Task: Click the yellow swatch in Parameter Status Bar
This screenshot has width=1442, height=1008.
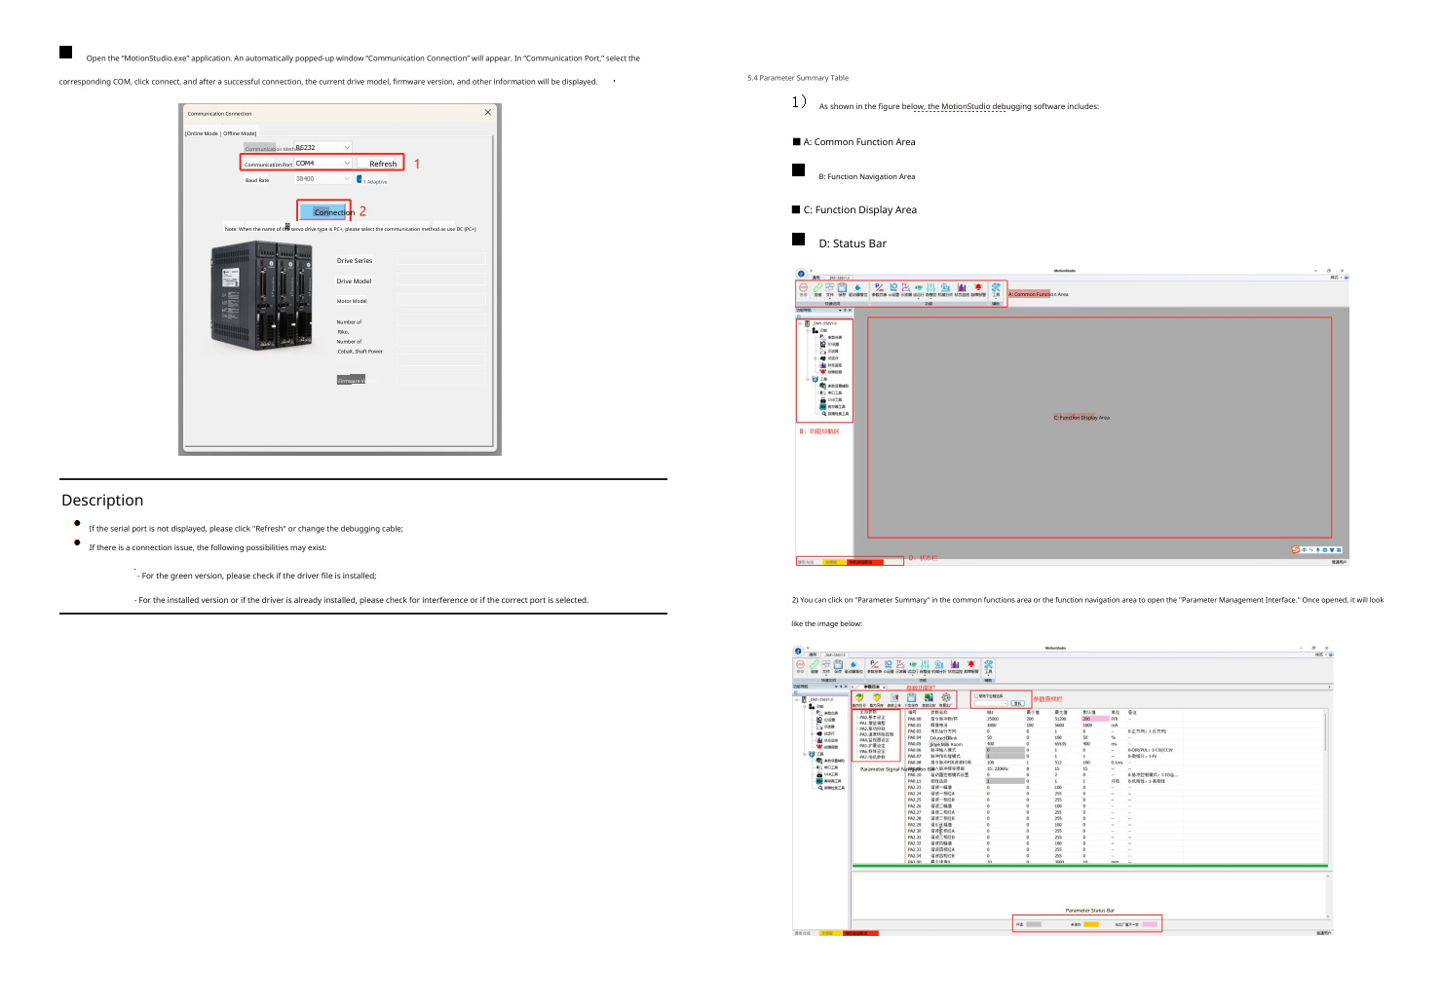Action: point(1091,924)
